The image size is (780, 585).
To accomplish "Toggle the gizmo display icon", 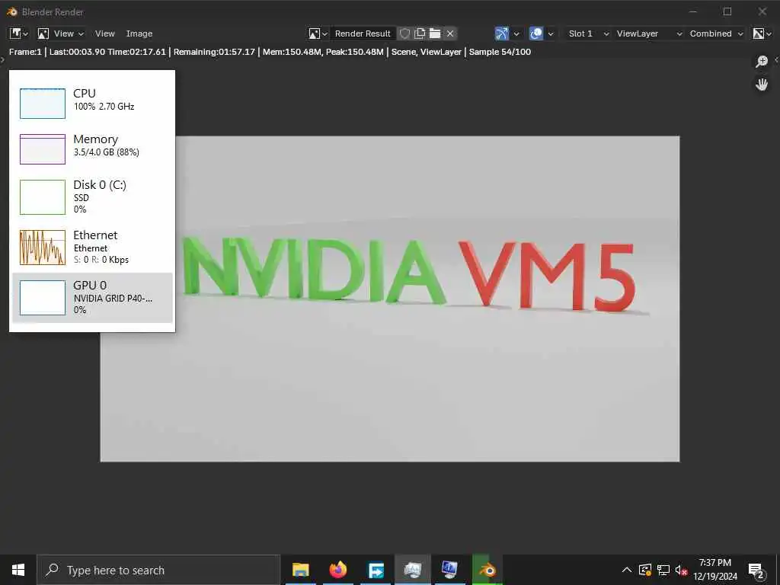I will [502, 34].
